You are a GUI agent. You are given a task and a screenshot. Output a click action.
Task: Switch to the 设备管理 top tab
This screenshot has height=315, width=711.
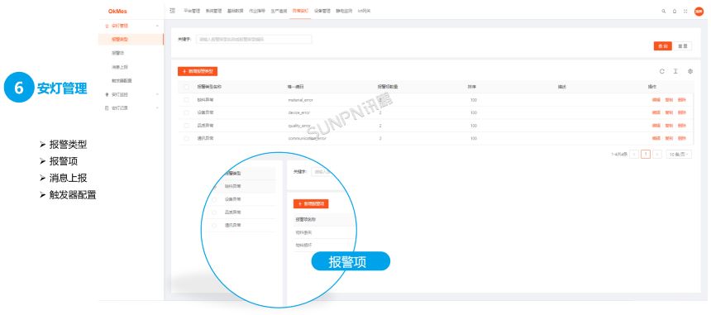point(322,11)
